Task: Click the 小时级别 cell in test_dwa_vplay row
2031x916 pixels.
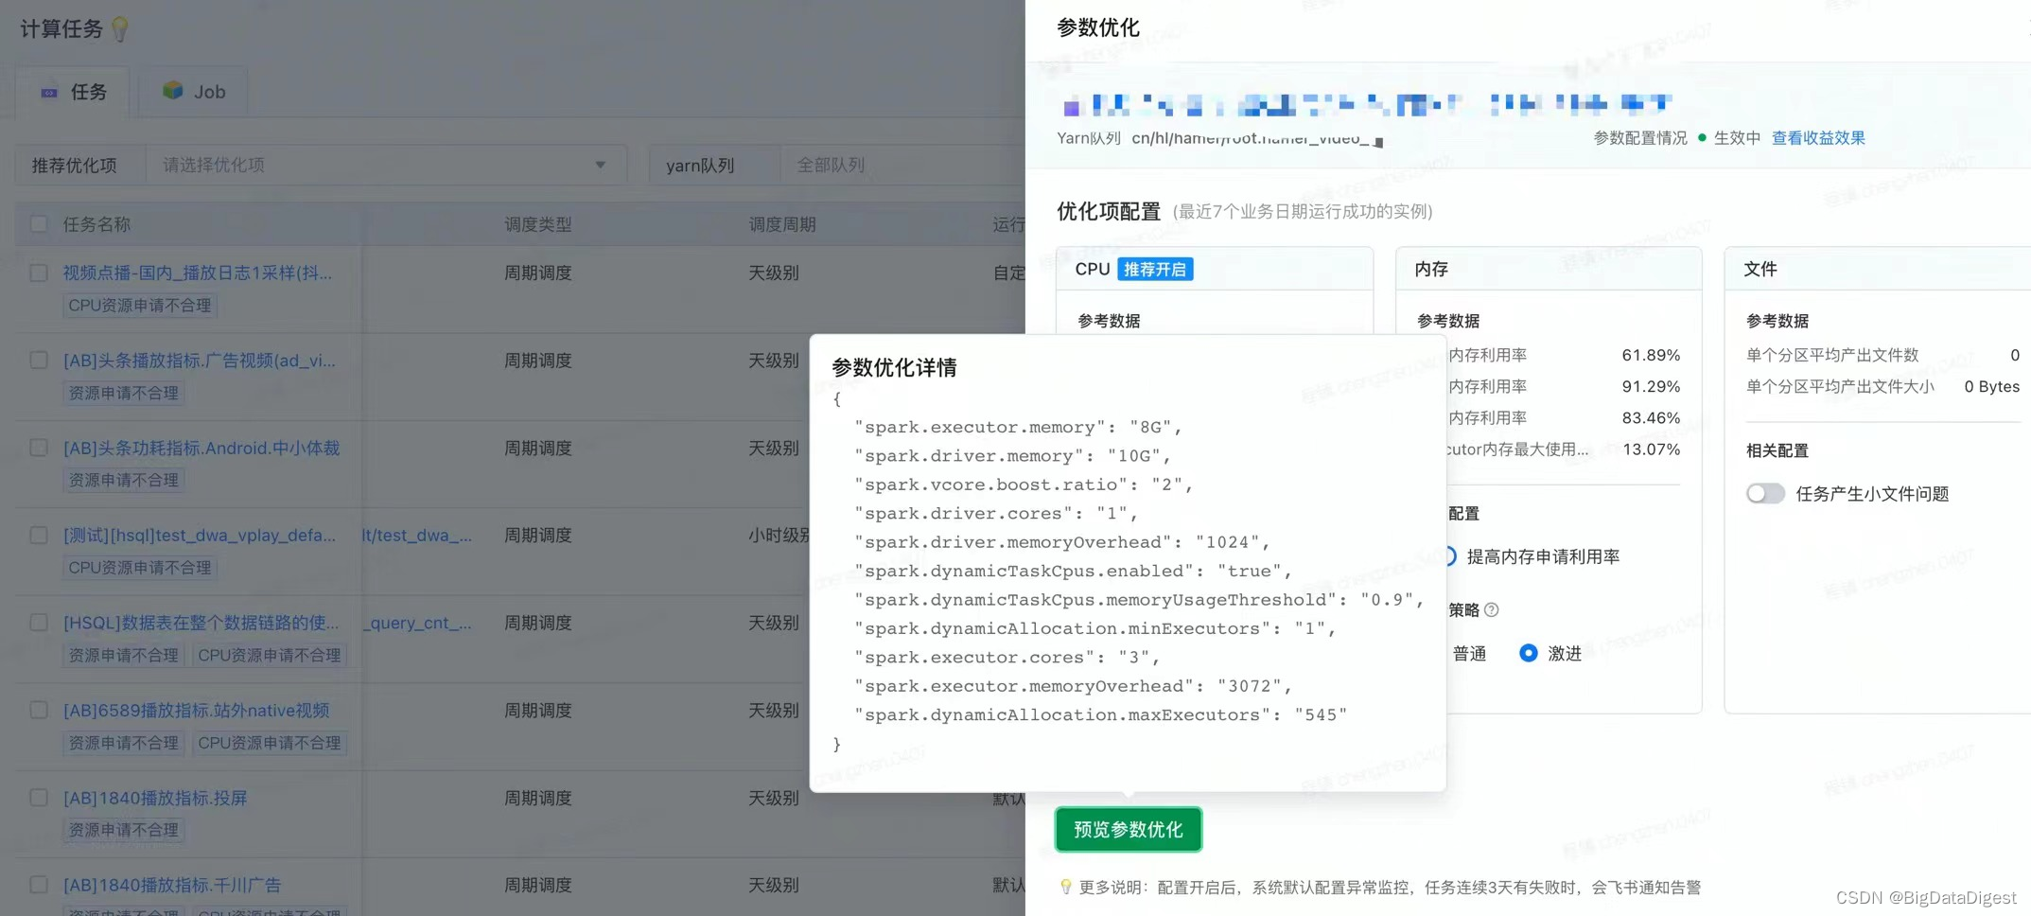Action: (x=780, y=536)
